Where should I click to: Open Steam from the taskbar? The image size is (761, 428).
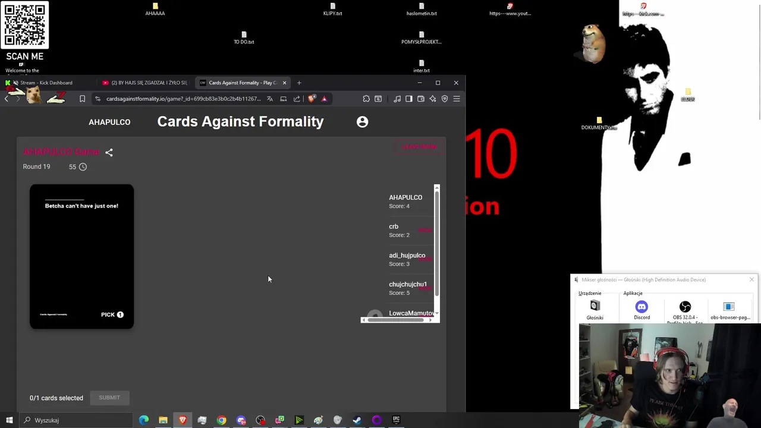tap(357, 420)
